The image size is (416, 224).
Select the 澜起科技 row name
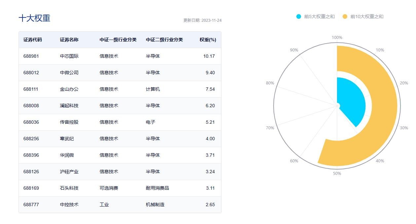(69, 106)
